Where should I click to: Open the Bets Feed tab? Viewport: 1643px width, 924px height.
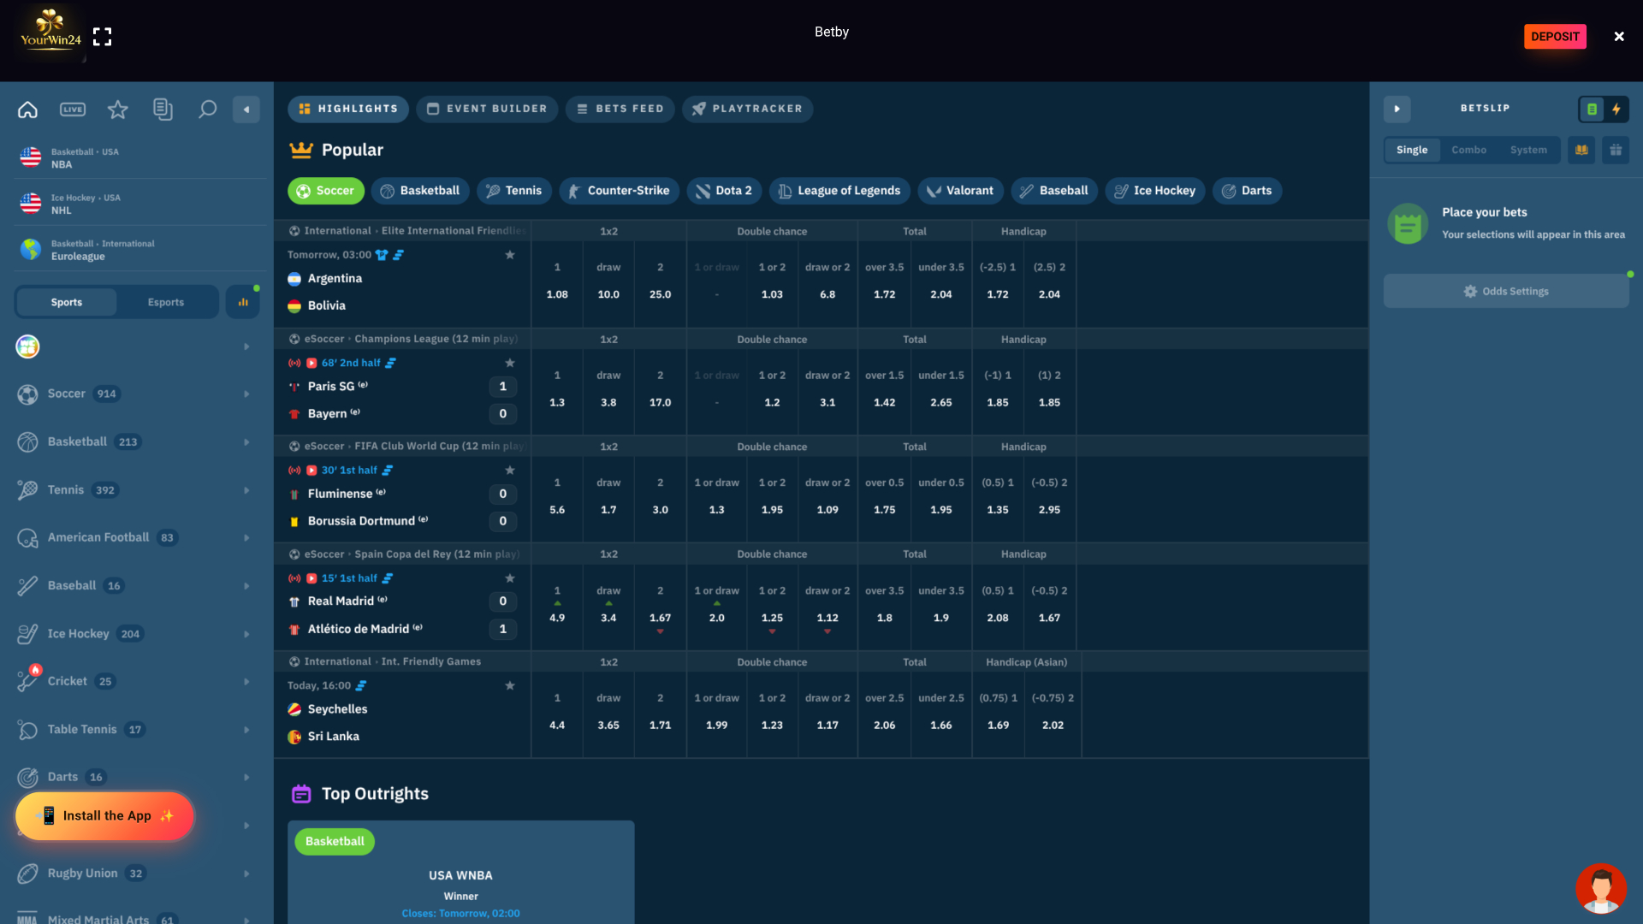pyautogui.click(x=620, y=109)
